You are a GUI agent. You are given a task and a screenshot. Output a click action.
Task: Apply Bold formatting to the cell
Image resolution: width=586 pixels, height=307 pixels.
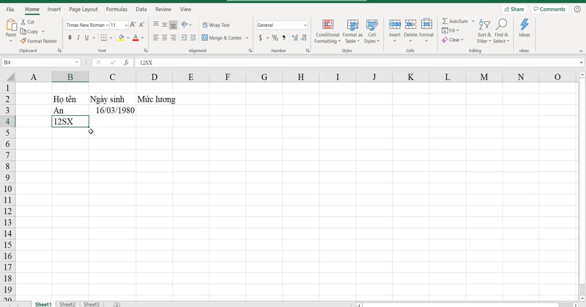pyautogui.click(x=70, y=38)
